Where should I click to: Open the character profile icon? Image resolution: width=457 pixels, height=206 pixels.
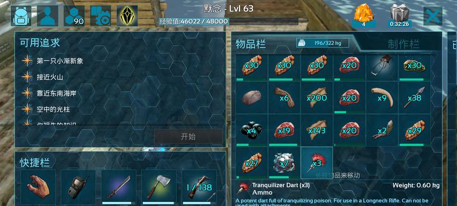[47, 16]
